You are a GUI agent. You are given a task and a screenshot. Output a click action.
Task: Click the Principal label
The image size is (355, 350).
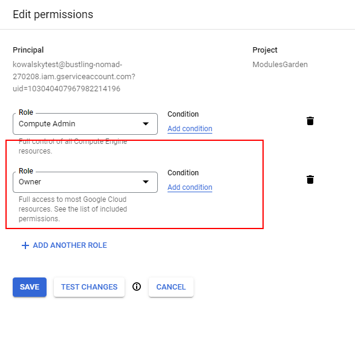[28, 50]
